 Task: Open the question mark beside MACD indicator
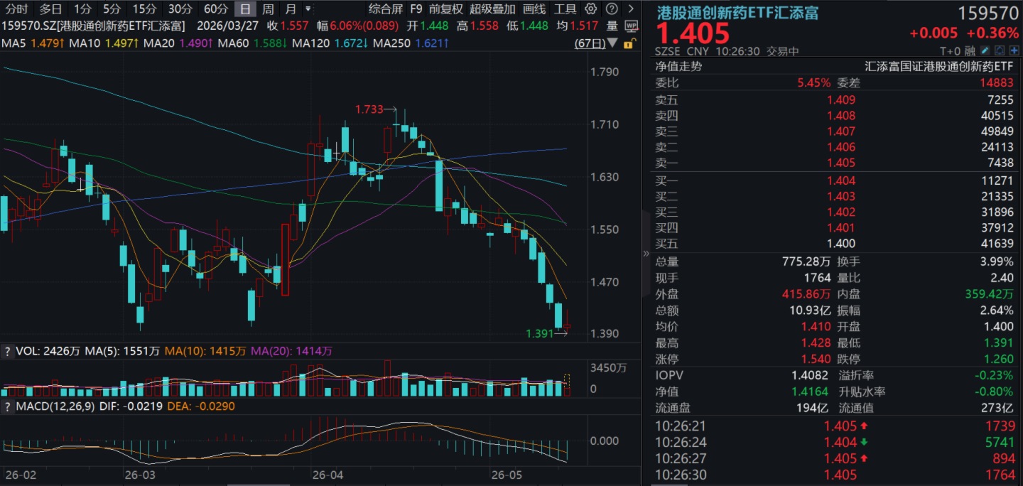(x=8, y=406)
